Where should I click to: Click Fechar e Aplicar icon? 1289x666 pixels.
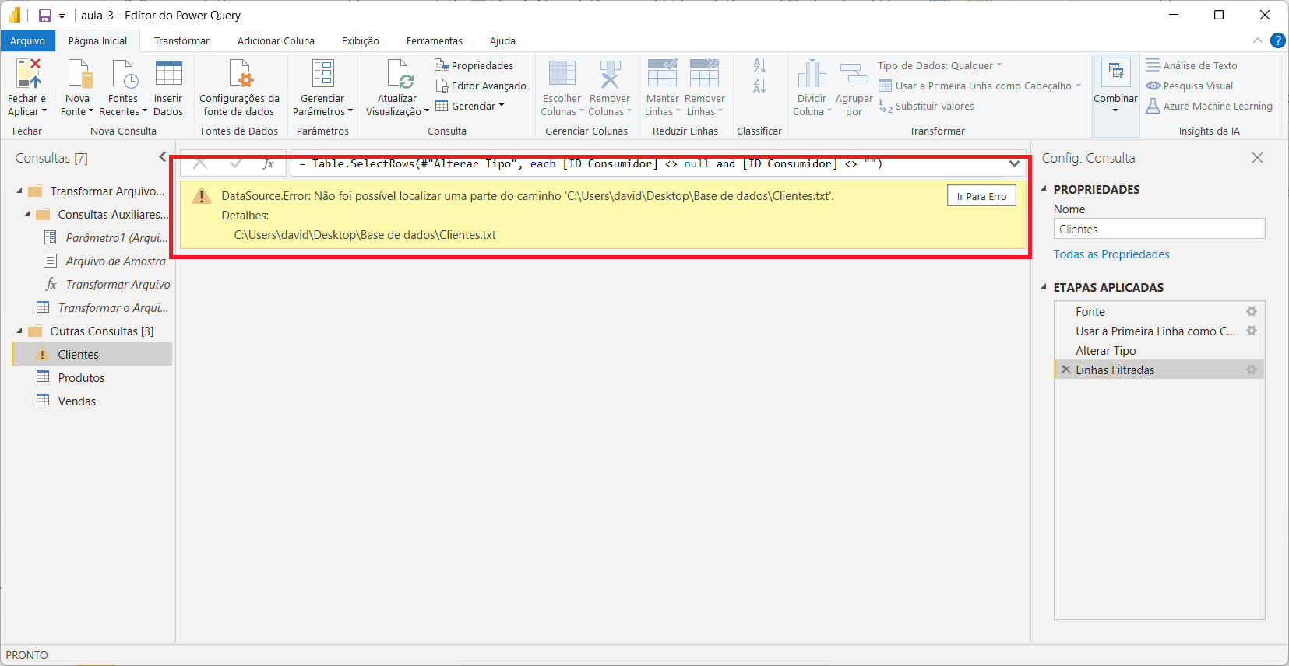28,74
